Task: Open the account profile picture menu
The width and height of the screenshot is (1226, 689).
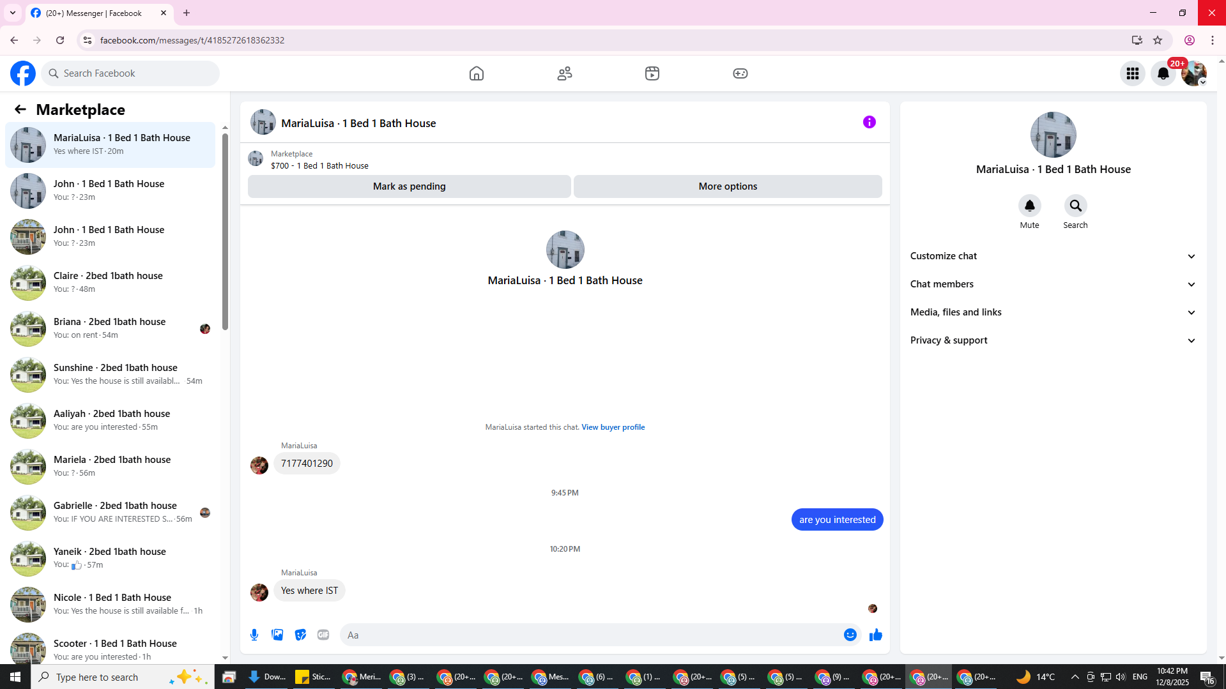Action: pyautogui.click(x=1194, y=73)
